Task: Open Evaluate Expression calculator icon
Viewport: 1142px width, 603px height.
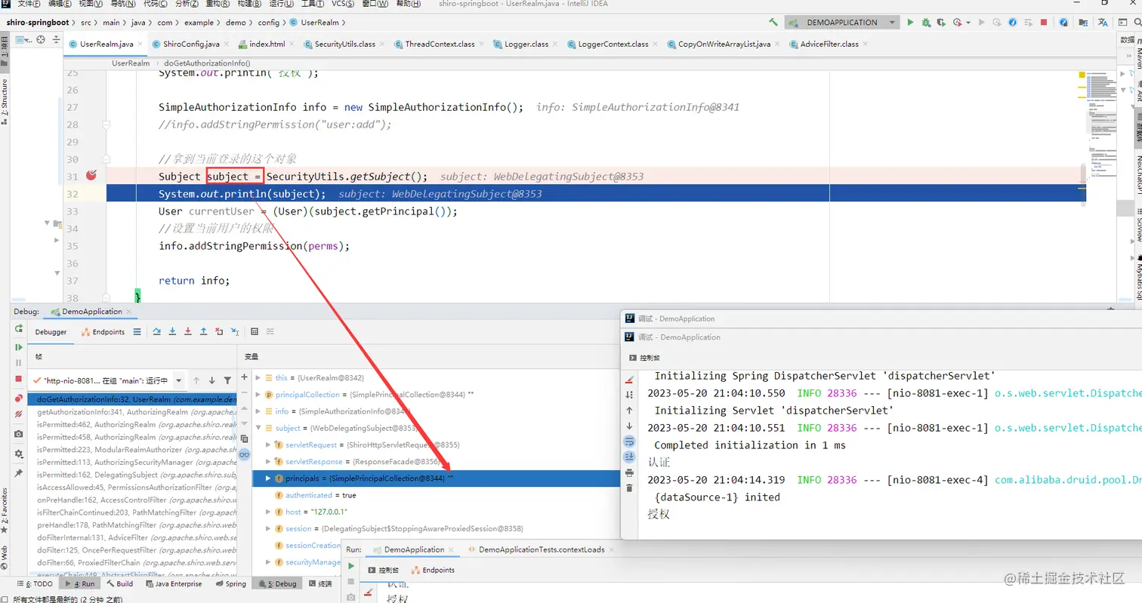Action: [x=255, y=331]
